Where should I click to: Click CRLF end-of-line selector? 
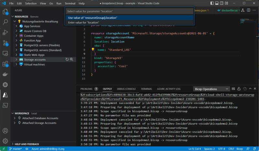point(231,149)
